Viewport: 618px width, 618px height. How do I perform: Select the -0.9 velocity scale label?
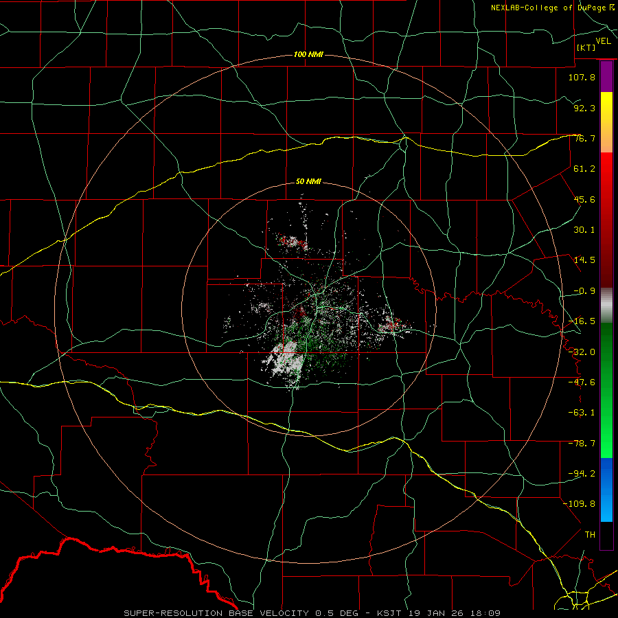(584, 291)
